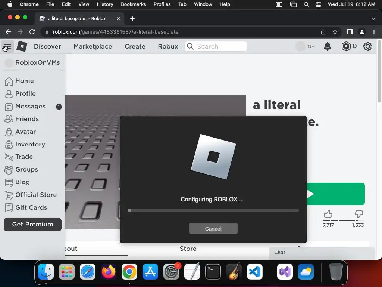Launch Firefox from the Dock
Screen dimensions: 382x287
(109, 272)
